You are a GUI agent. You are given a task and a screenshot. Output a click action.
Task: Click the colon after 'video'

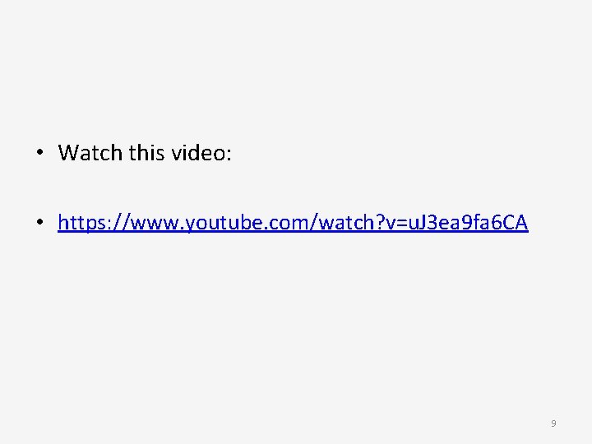[229, 155]
